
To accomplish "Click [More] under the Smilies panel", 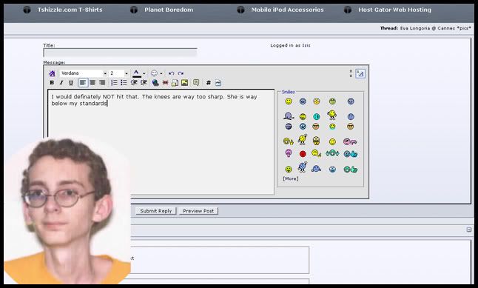I will 291,178.
